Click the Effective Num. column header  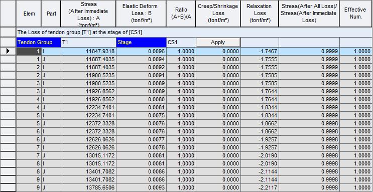(356, 14)
